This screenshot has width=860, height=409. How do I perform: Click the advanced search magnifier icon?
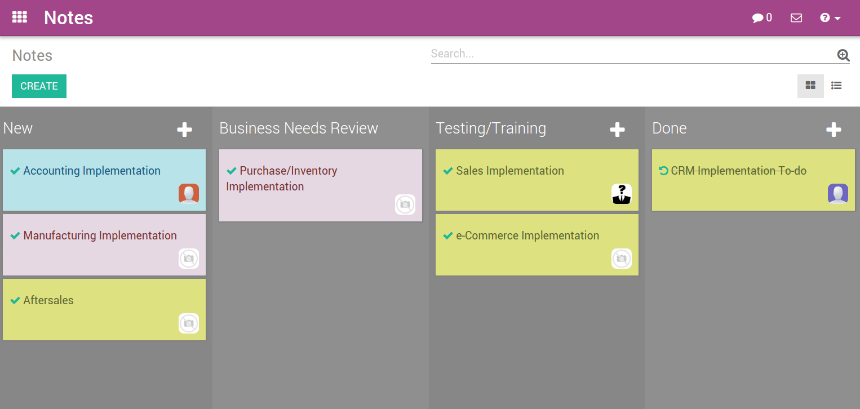tap(843, 55)
